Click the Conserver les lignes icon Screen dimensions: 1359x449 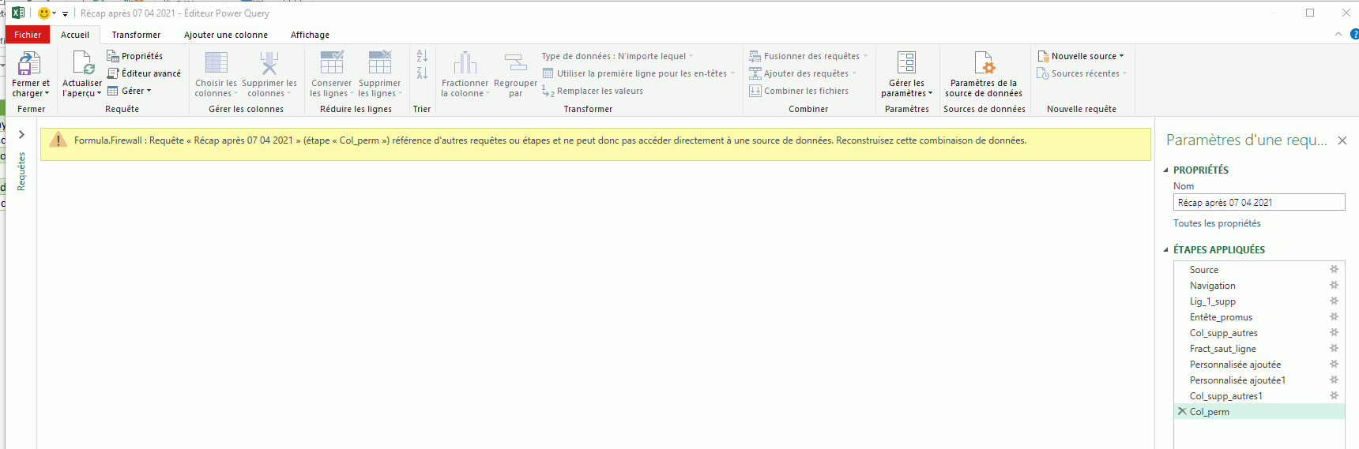pos(332,63)
